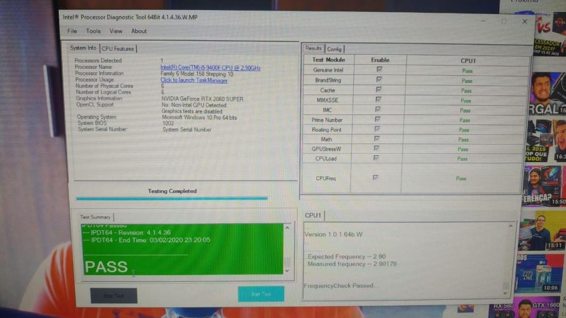The height and width of the screenshot is (318, 566).
Task: Click the Test Summary scroll up arrow
Action: coord(288,228)
